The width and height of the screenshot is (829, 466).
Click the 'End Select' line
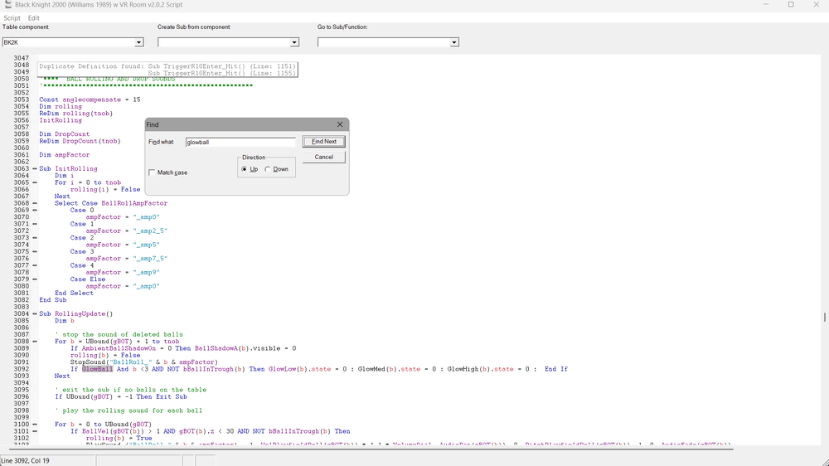(x=74, y=293)
